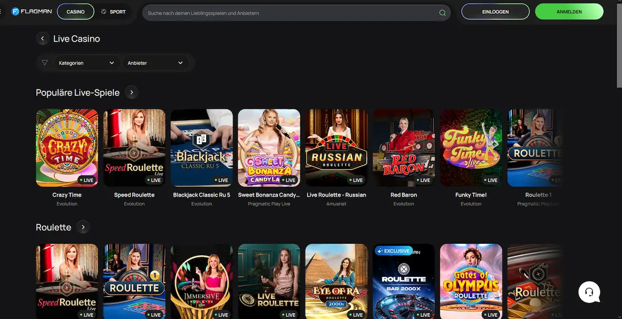Open the Roulette 1 thumbnail in the popular games row

click(535, 148)
